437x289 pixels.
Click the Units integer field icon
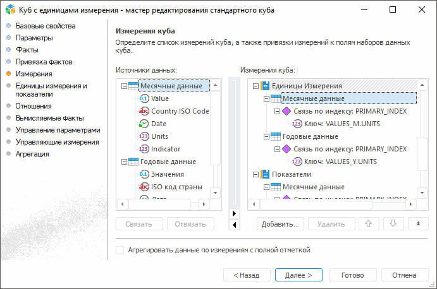click(144, 136)
